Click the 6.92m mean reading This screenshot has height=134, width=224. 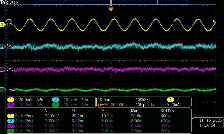[x=77, y=121]
